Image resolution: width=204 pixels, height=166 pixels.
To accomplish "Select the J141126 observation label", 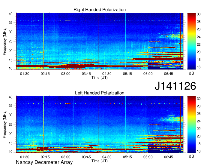I will (175, 86).
